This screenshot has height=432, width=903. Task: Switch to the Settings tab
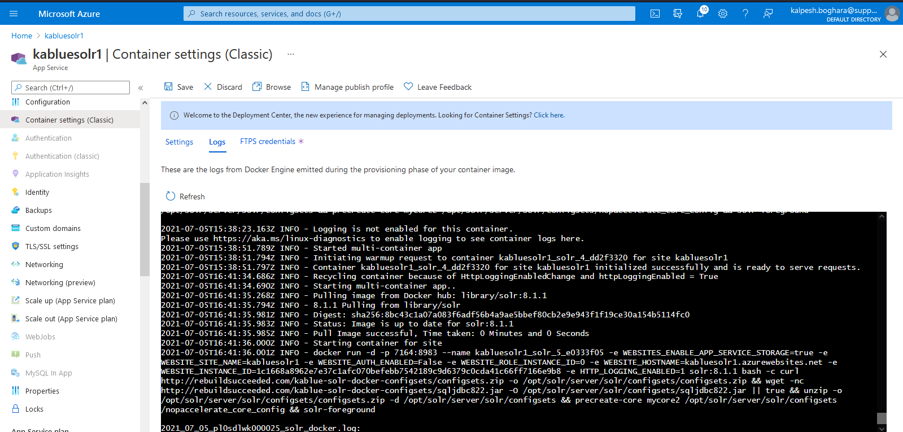(179, 142)
